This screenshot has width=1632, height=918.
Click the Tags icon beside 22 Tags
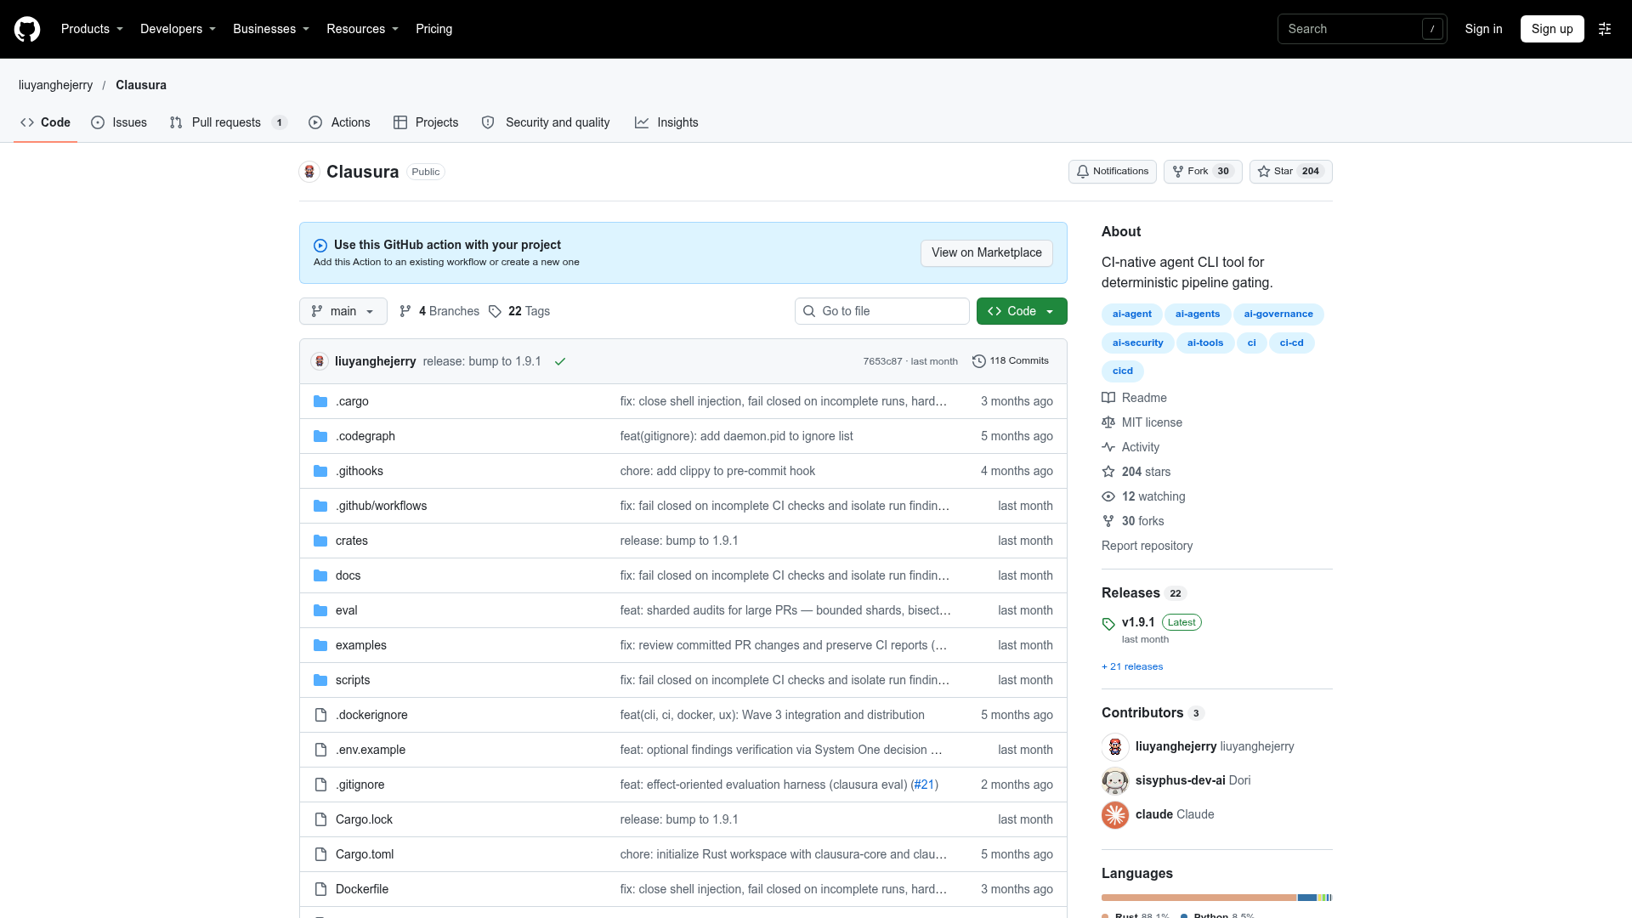(x=495, y=311)
